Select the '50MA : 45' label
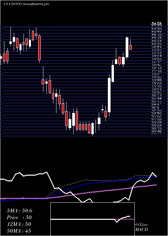The width and height of the screenshot is (168, 236). pos(19,231)
